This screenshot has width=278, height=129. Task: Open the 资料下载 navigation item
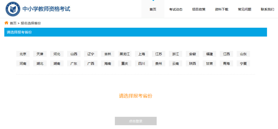[x=221, y=10]
